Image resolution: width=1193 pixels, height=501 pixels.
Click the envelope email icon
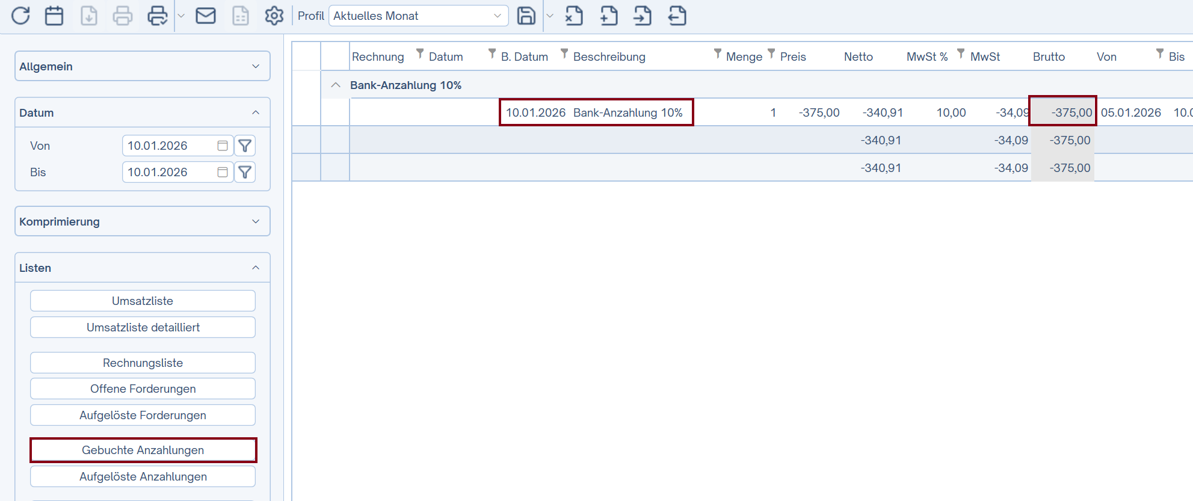(x=206, y=16)
